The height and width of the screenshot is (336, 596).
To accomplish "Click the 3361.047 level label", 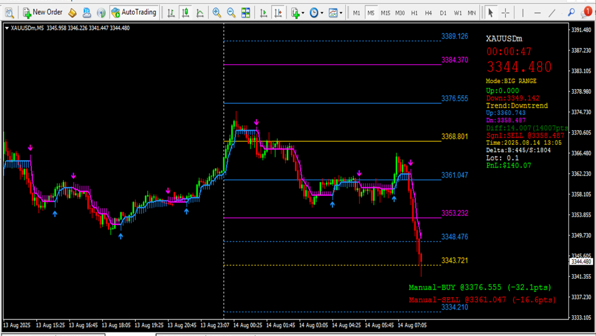I will click(455, 175).
